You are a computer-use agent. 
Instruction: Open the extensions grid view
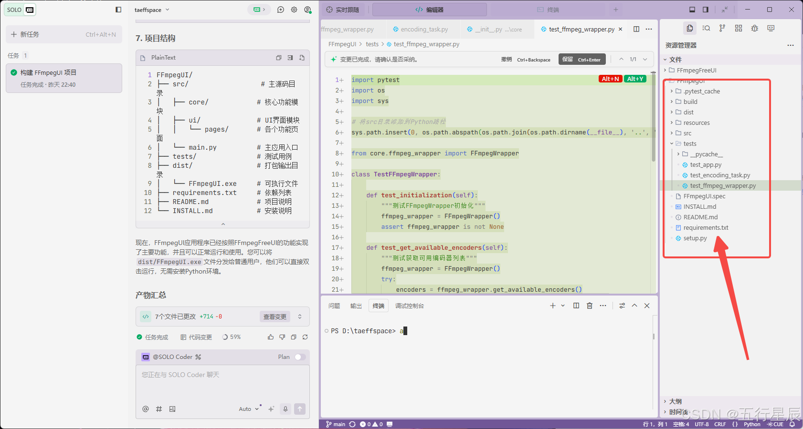click(739, 28)
